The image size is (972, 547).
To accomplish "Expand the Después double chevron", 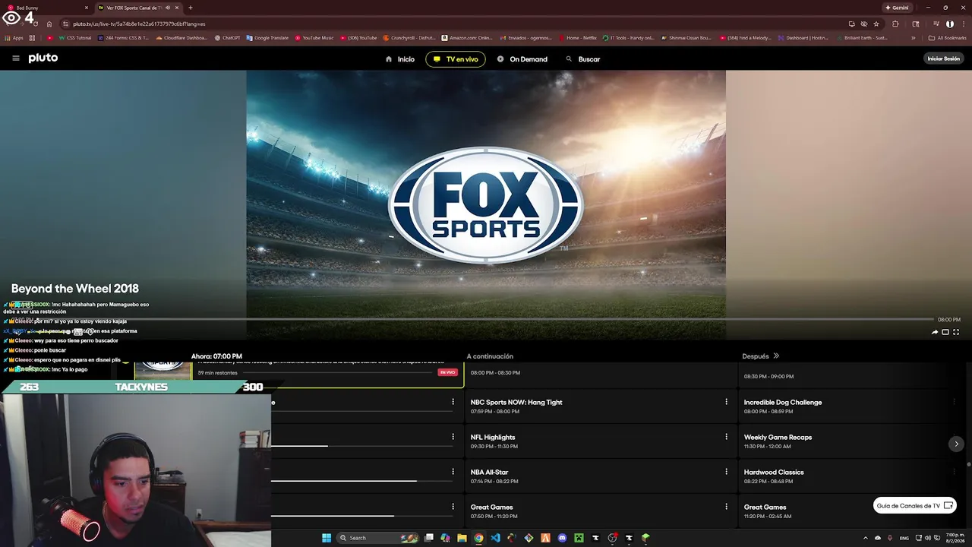I will point(776,356).
